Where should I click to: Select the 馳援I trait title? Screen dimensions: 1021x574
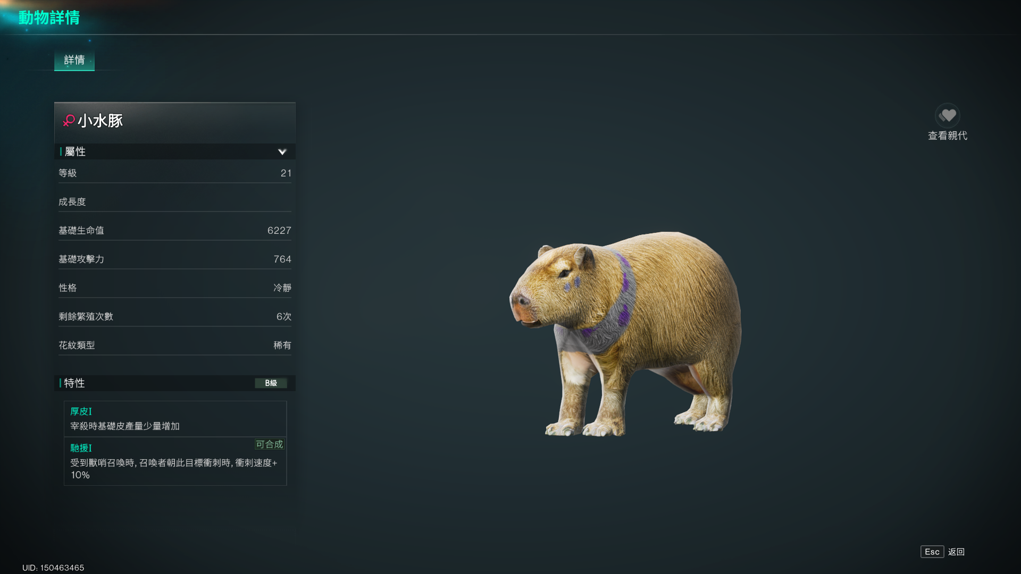point(81,448)
